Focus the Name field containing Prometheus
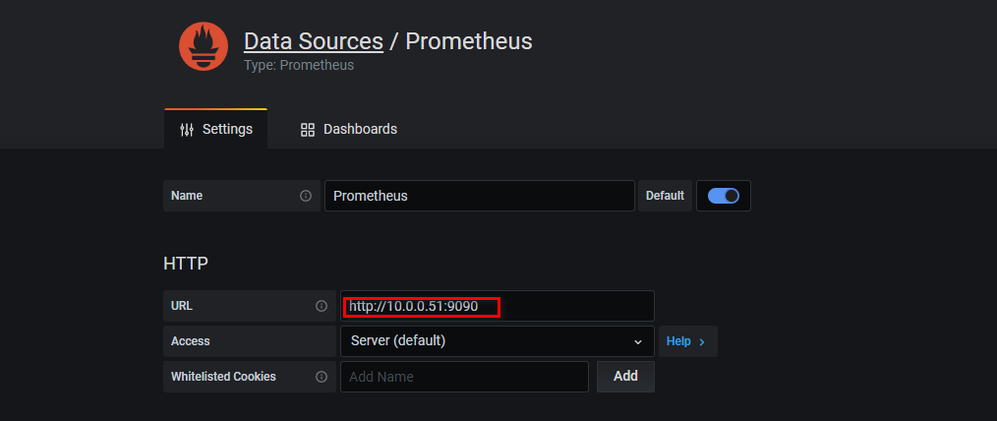Viewport: 997px width, 421px height. coord(479,196)
